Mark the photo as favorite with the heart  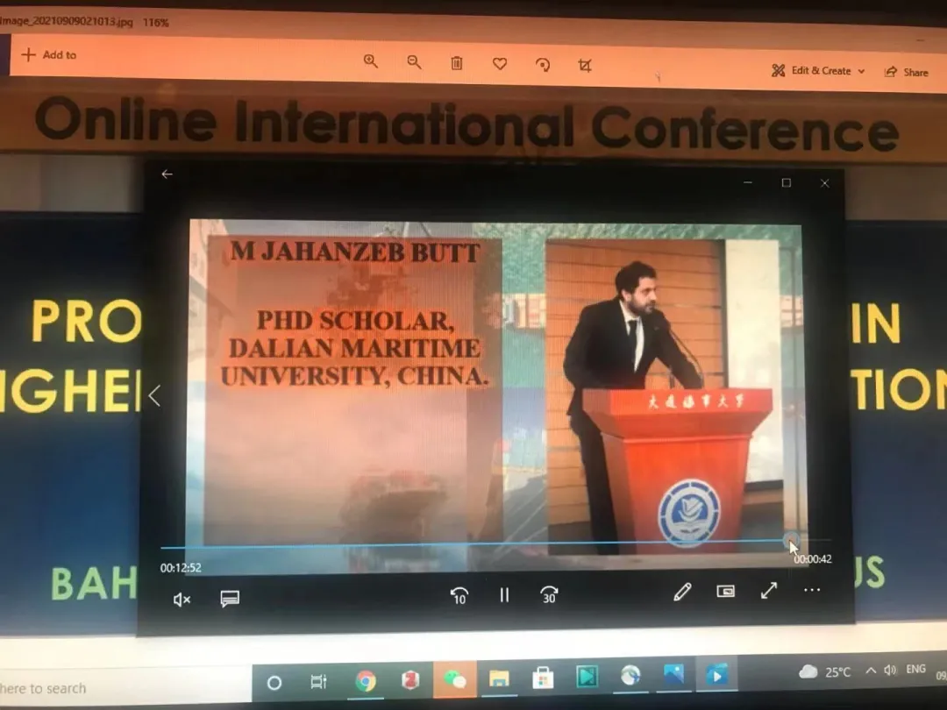pos(499,63)
